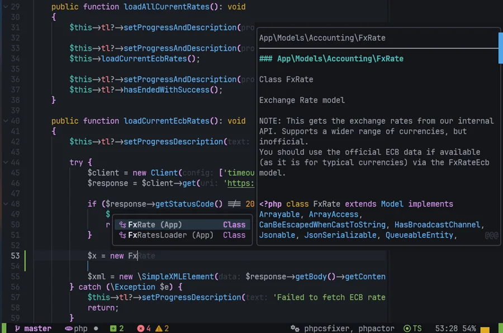The width and height of the screenshot is (503, 333).
Task: Collapse the fold at line 40
Action: [x=6, y=121]
